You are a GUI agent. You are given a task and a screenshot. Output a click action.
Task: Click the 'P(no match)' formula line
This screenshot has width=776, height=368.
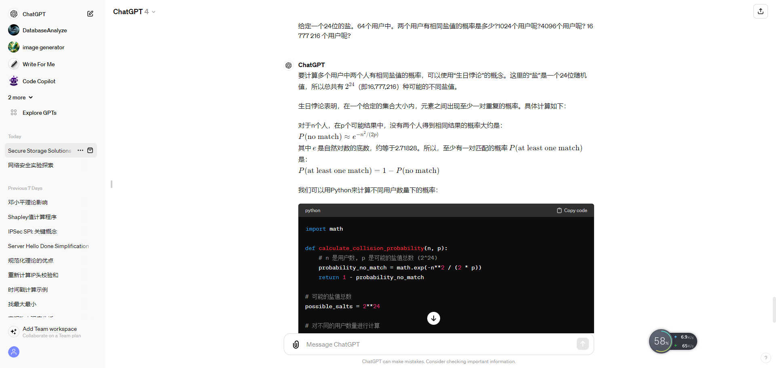(x=338, y=136)
